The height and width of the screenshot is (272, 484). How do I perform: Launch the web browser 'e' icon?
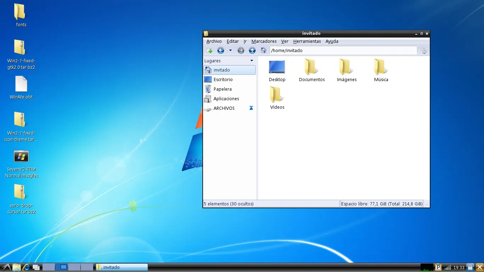26,267
